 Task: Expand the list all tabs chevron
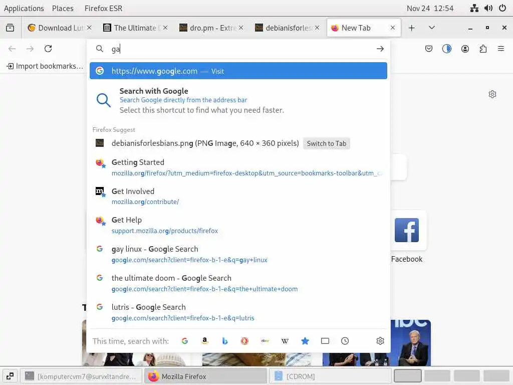tap(431, 28)
